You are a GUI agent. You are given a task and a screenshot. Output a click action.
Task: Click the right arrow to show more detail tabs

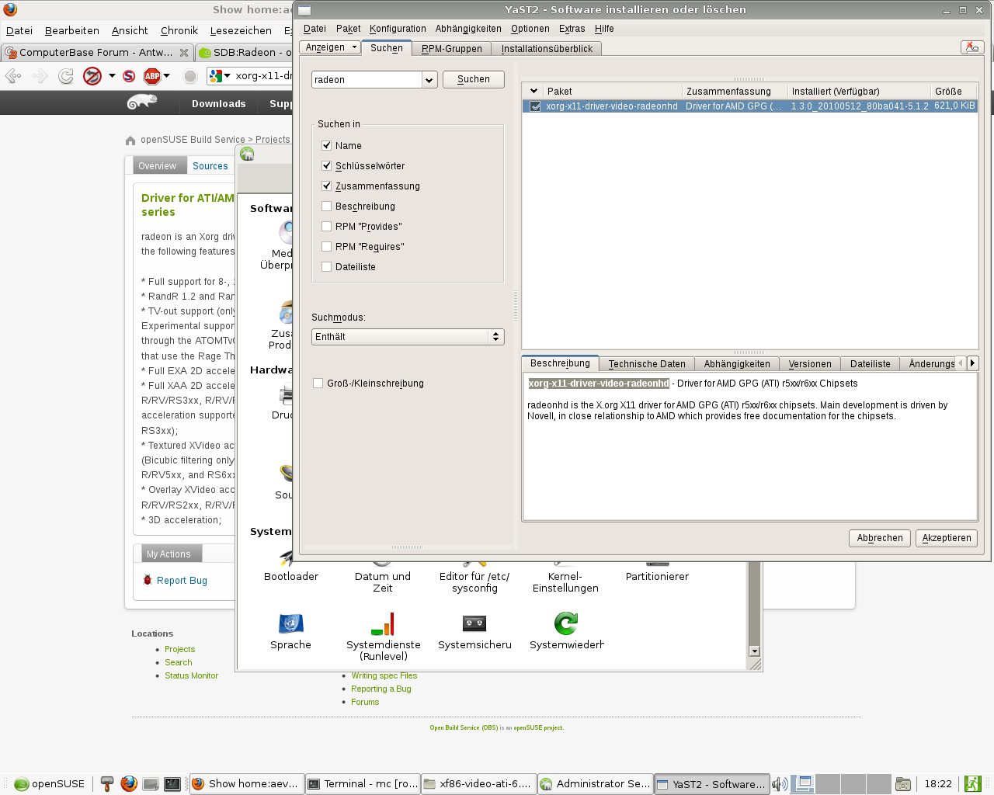click(972, 363)
